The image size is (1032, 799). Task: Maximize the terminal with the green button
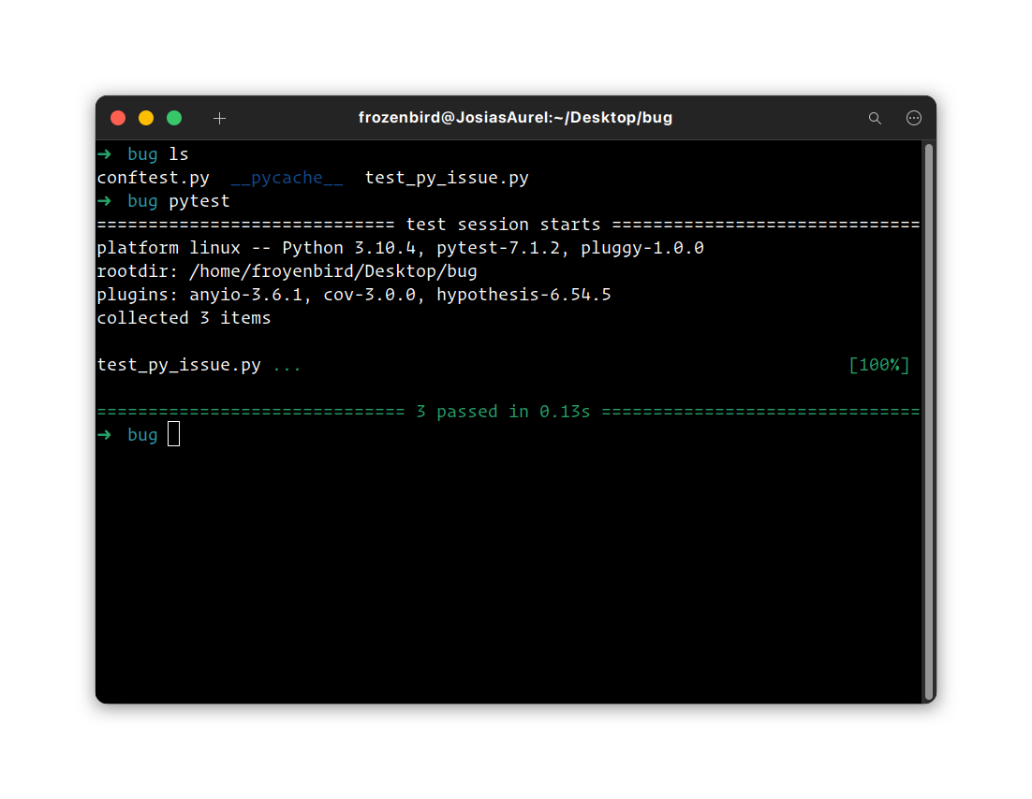tap(174, 119)
